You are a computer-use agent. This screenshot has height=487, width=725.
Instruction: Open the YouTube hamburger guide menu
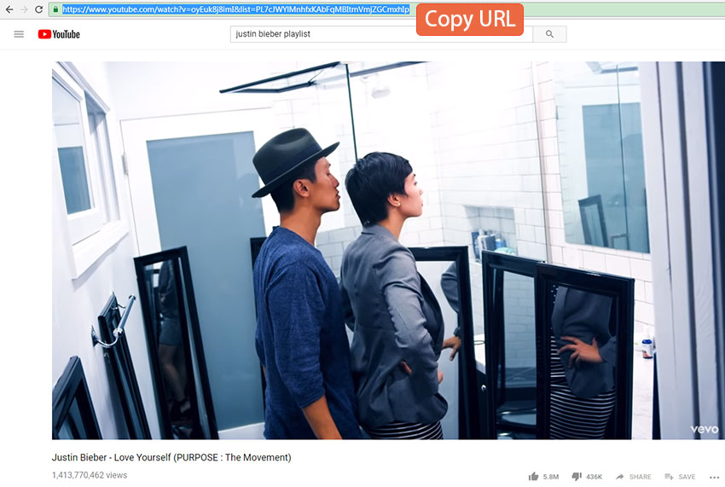coord(19,34)
